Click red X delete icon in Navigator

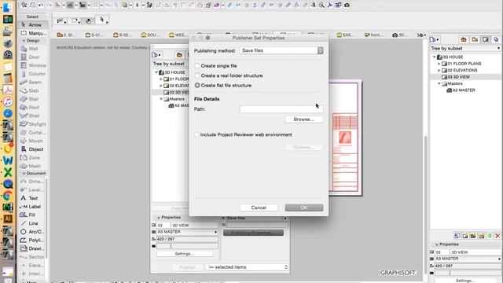coord(497,236)
